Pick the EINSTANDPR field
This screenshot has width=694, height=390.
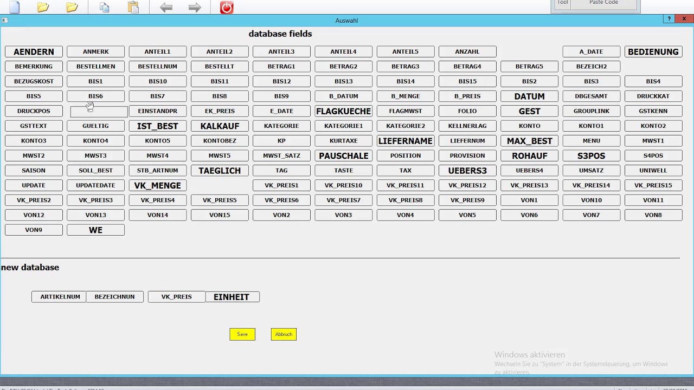click(x=158, y=111)
